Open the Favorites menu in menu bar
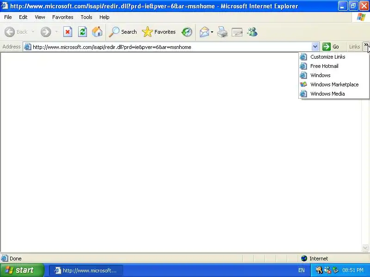This screenshot has width=370, height=277. coord(63,17)
